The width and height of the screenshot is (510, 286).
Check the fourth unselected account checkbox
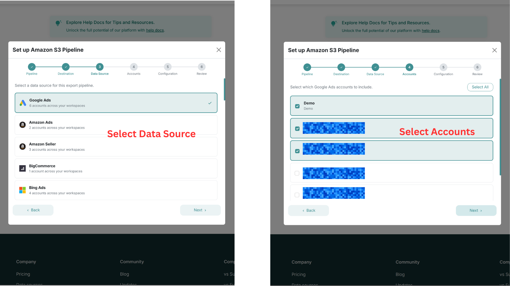click(x=297, y=173)
